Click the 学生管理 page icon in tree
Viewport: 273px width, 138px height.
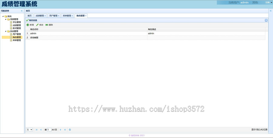11,22
